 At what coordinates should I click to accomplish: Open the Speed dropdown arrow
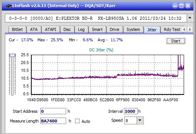pos(140,120)
